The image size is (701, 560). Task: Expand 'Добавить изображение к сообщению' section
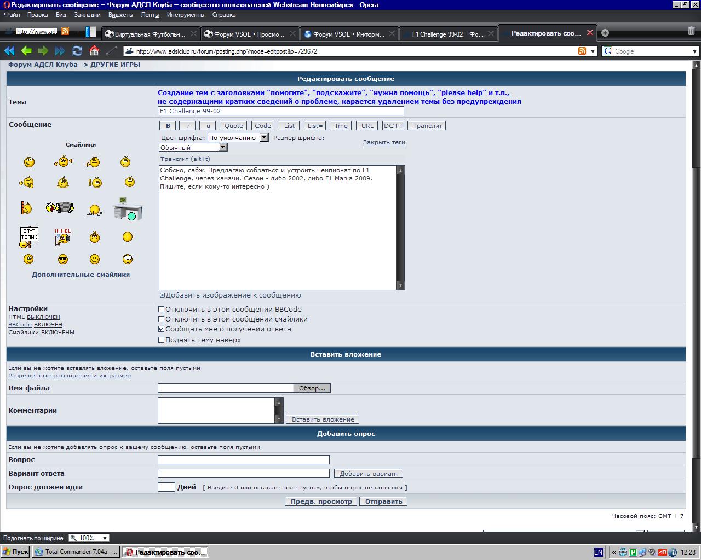pyautogui.click(x=162, y=295)
